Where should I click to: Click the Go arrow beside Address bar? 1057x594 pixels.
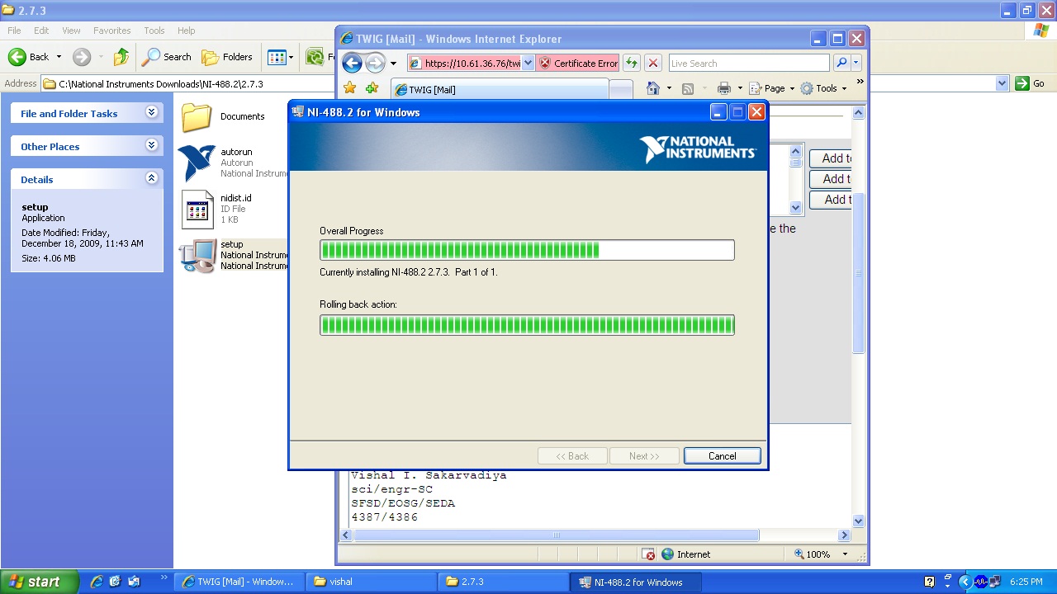point(1022,83)
